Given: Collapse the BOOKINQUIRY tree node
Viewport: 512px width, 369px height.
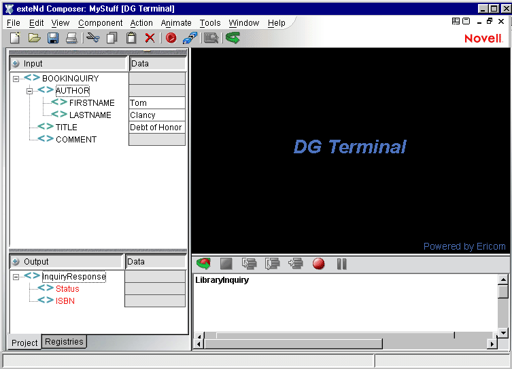Looking at the screenshot, I should click(16, 79).
